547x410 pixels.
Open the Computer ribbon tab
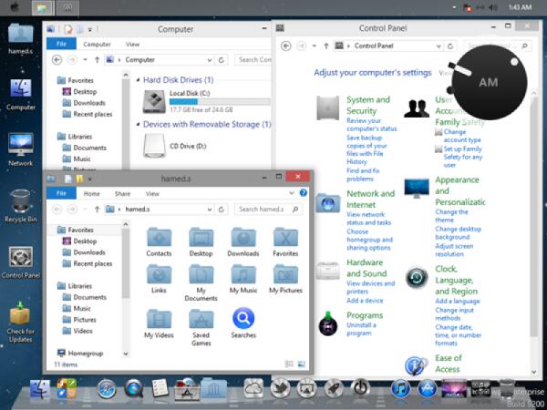(97, 44)
